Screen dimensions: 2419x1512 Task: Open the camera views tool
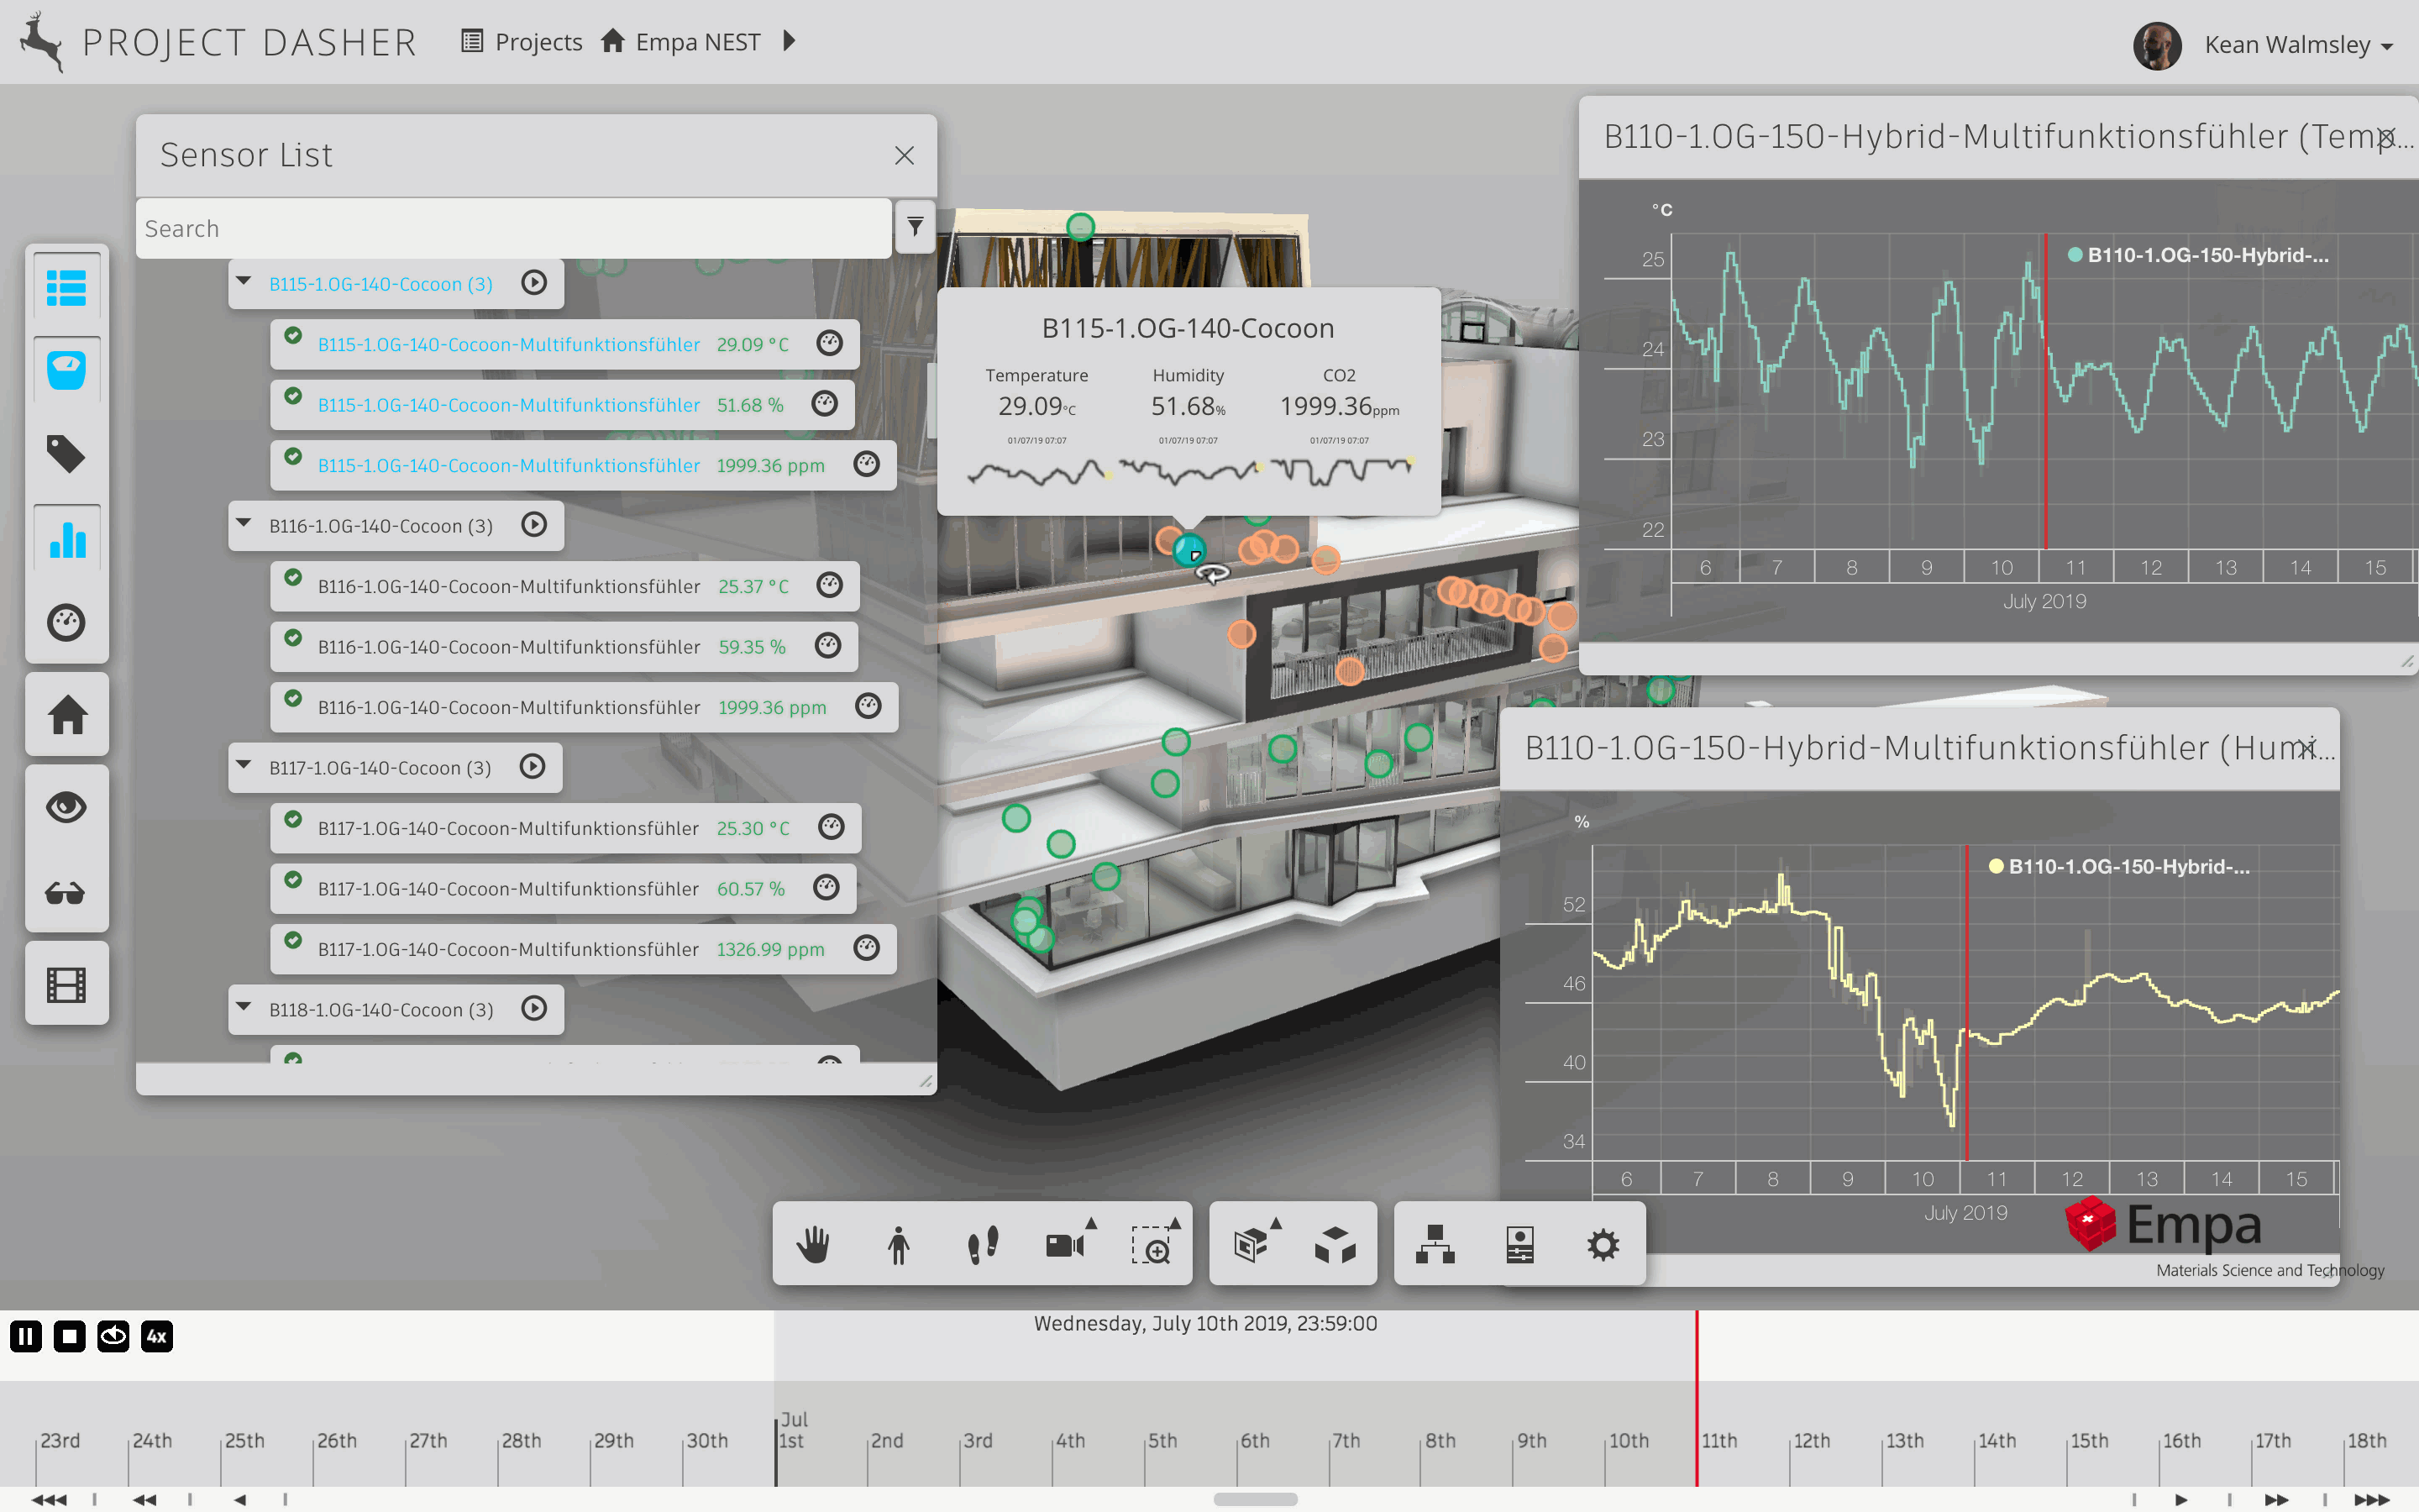click(1066, 1245)
